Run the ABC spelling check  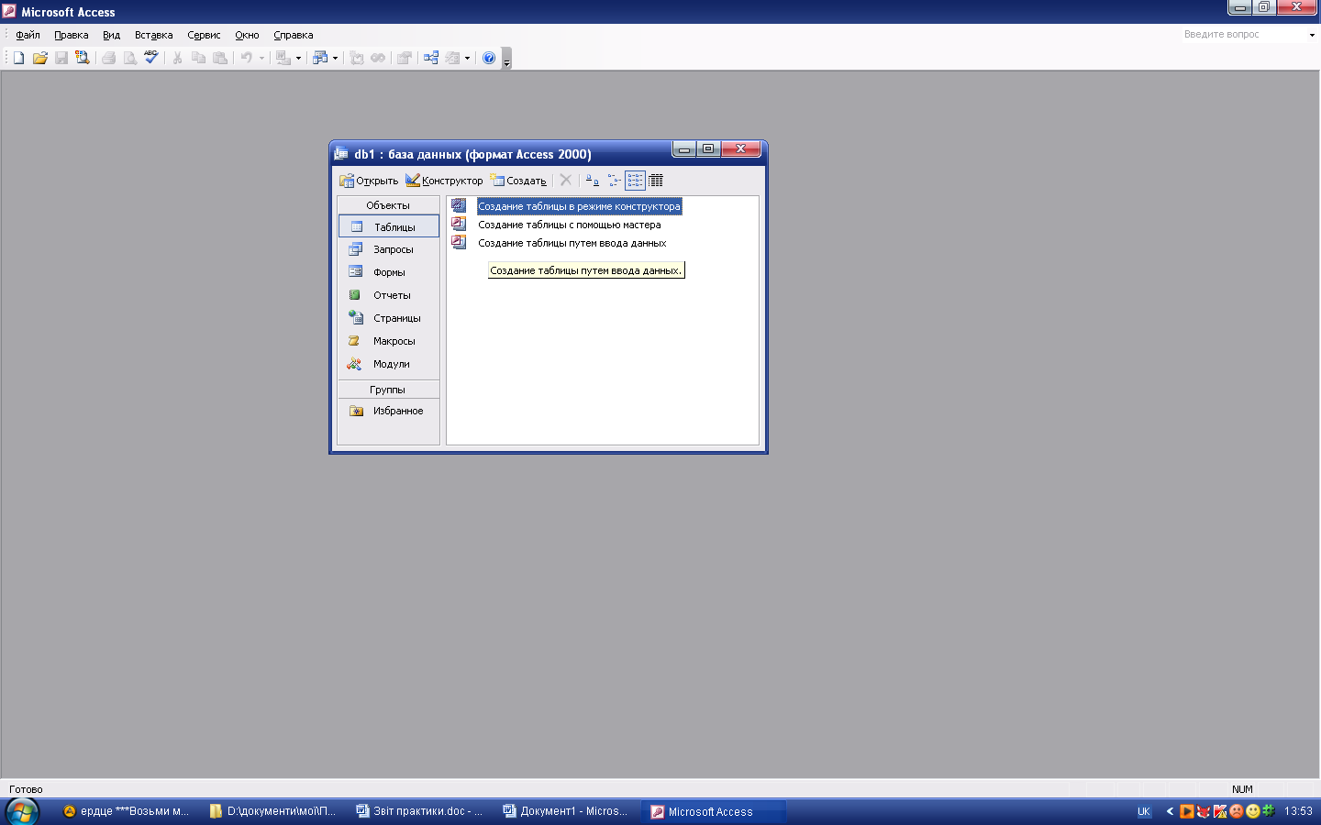coord(151,58)
